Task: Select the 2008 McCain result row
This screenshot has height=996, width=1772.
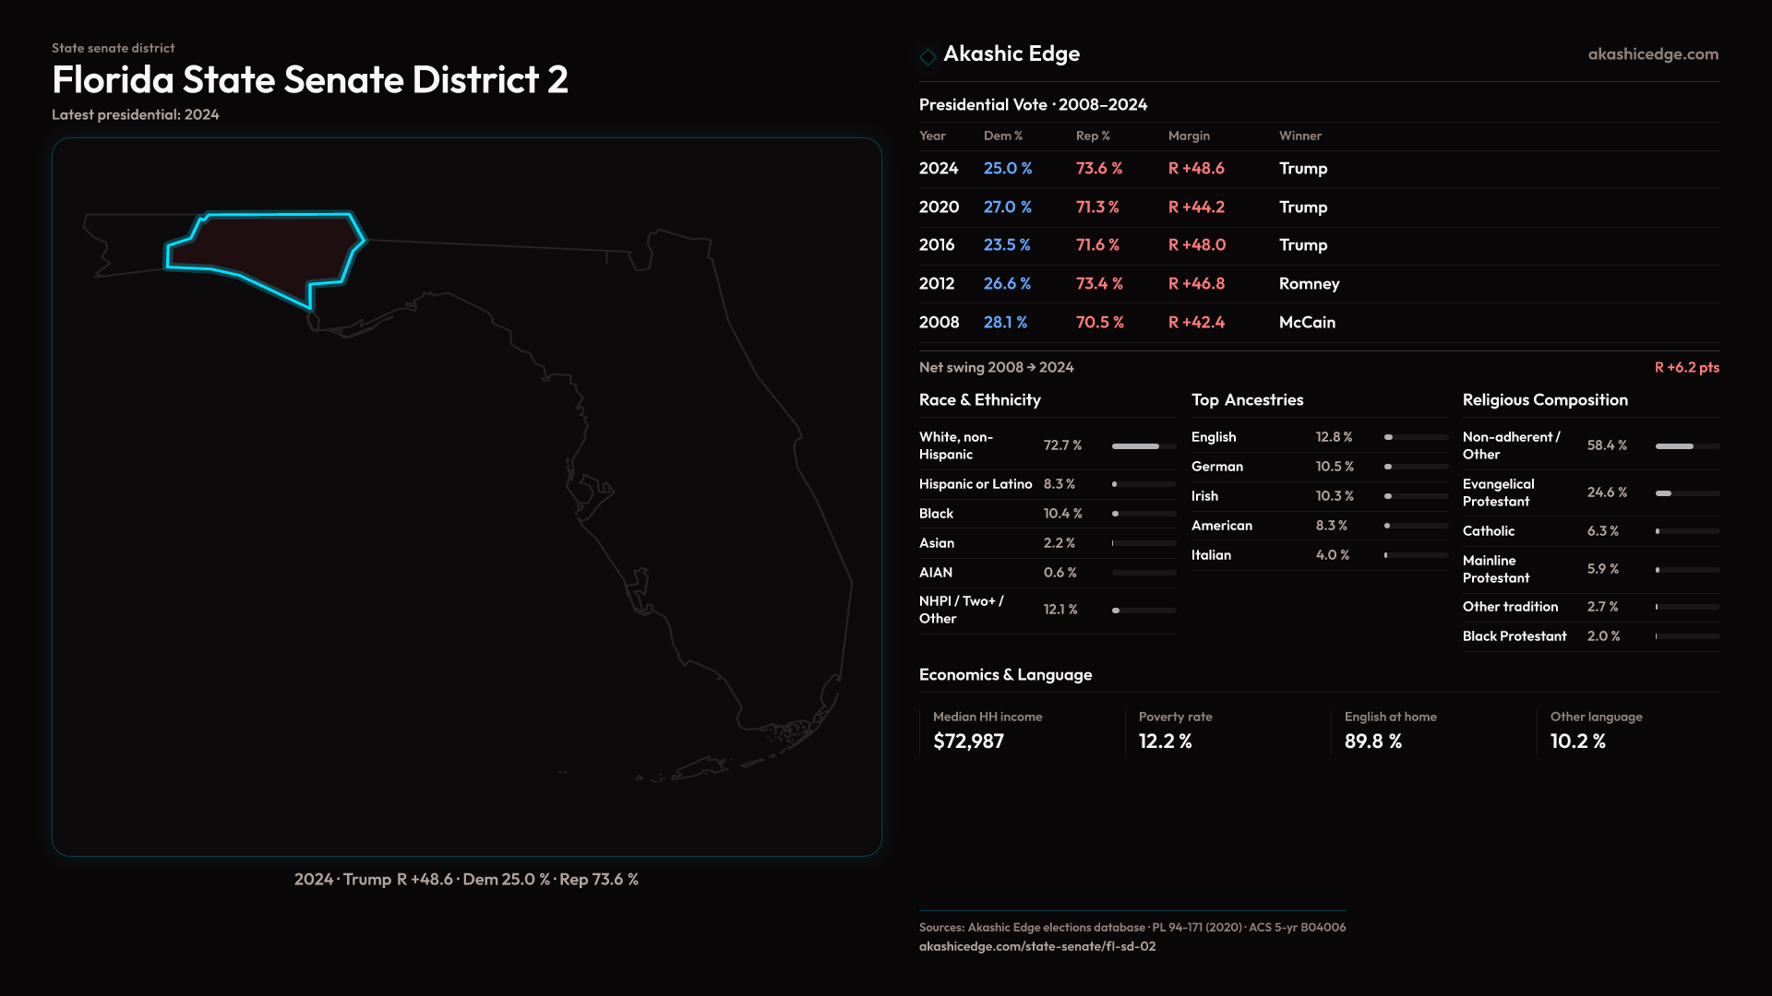Action: (x=1318, y=323)
